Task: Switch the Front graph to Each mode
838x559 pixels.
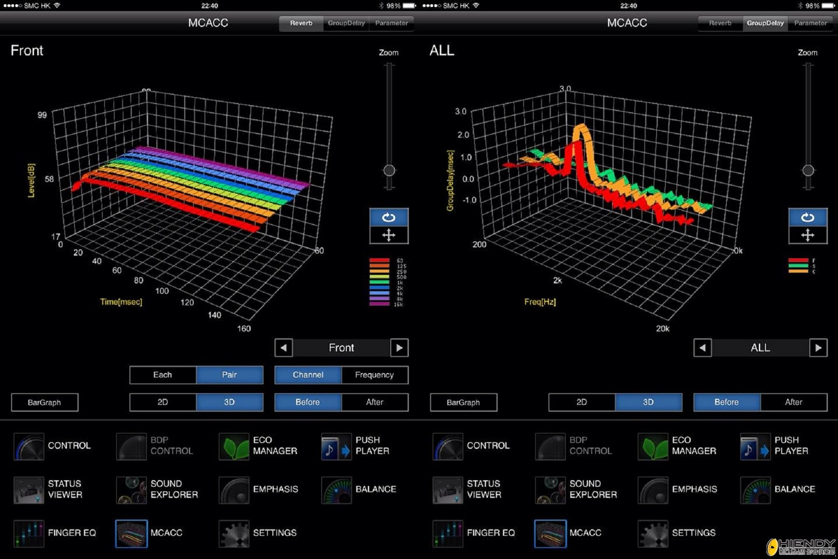Action: [x=162, y=375]
